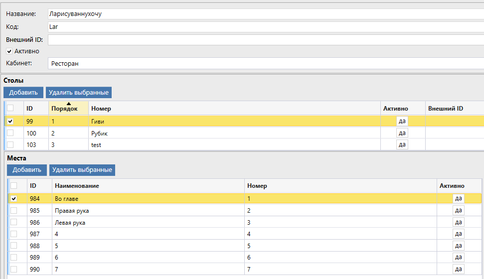Toggle the Активно checkbox in the form
484x279 pixels.
click(x=9, y=51)
